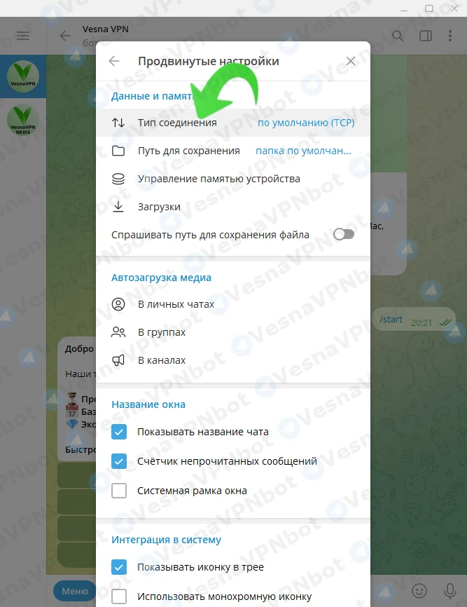
Task: Click the Меню bot button
Action: (75, 591)
